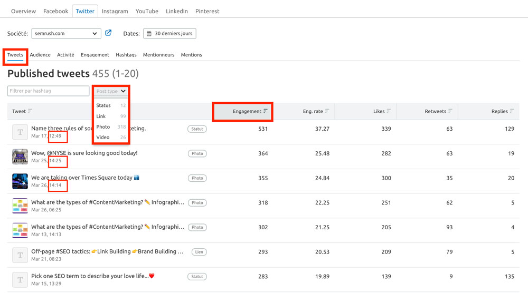The width and height of the screenshot is (528, 293).
Task: Click likes value 300
Action: 386,178
